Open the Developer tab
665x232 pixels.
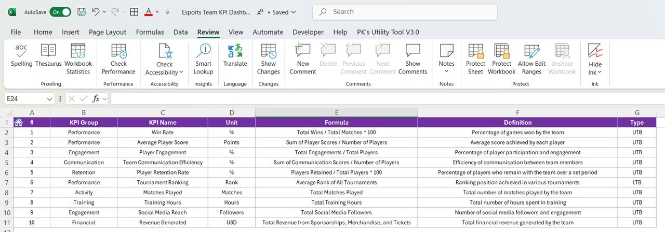tap(308, 32)
